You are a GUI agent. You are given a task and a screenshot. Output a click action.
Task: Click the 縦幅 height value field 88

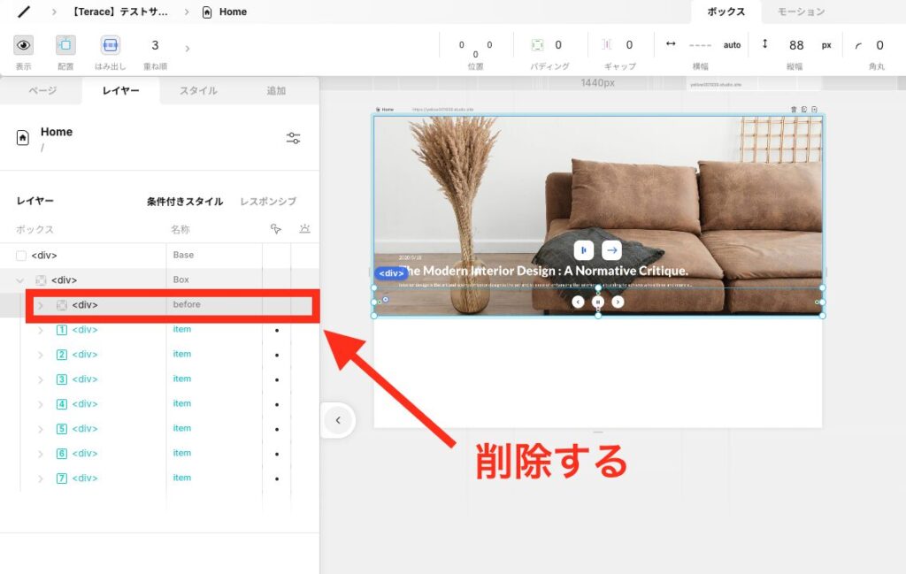(796, 45)
